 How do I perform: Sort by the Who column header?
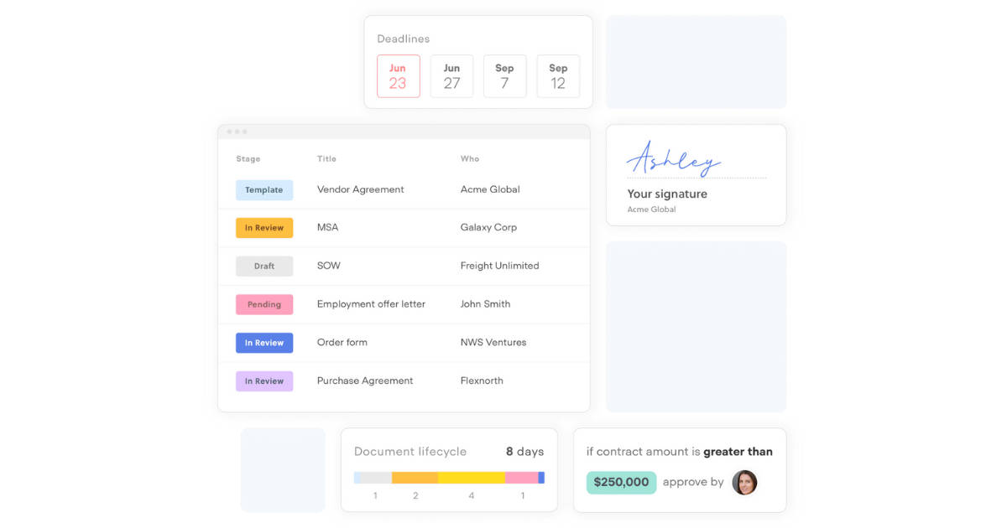469,158
